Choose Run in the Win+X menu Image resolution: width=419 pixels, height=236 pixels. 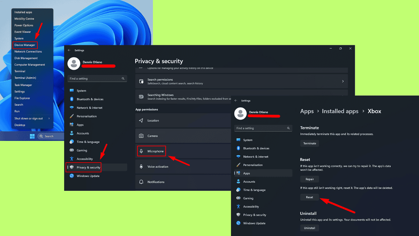(17, 111)
